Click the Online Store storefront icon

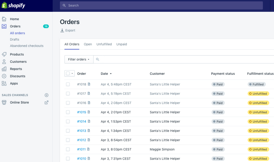(4, 102)
